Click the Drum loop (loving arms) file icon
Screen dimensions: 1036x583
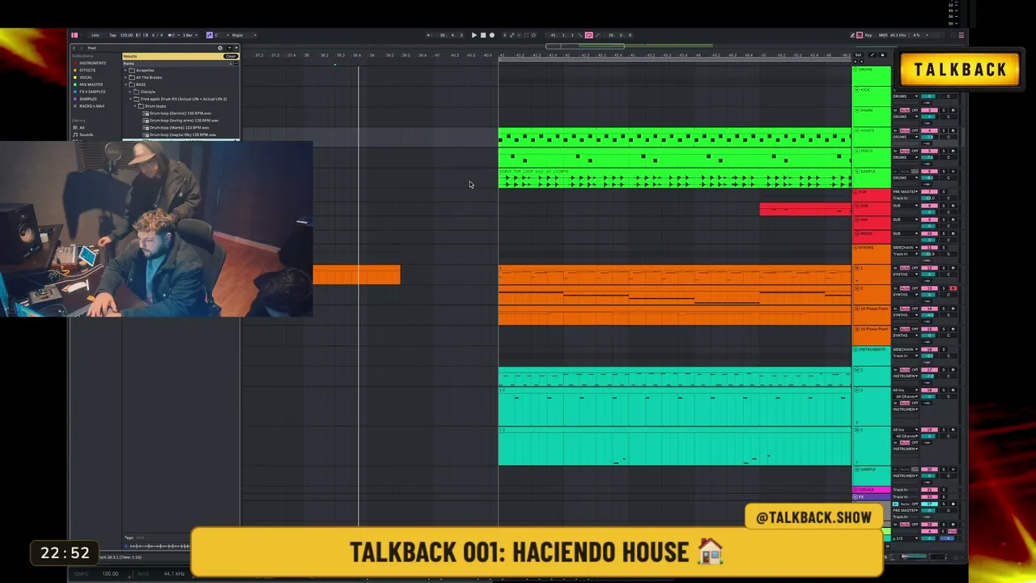pos(146,121)
